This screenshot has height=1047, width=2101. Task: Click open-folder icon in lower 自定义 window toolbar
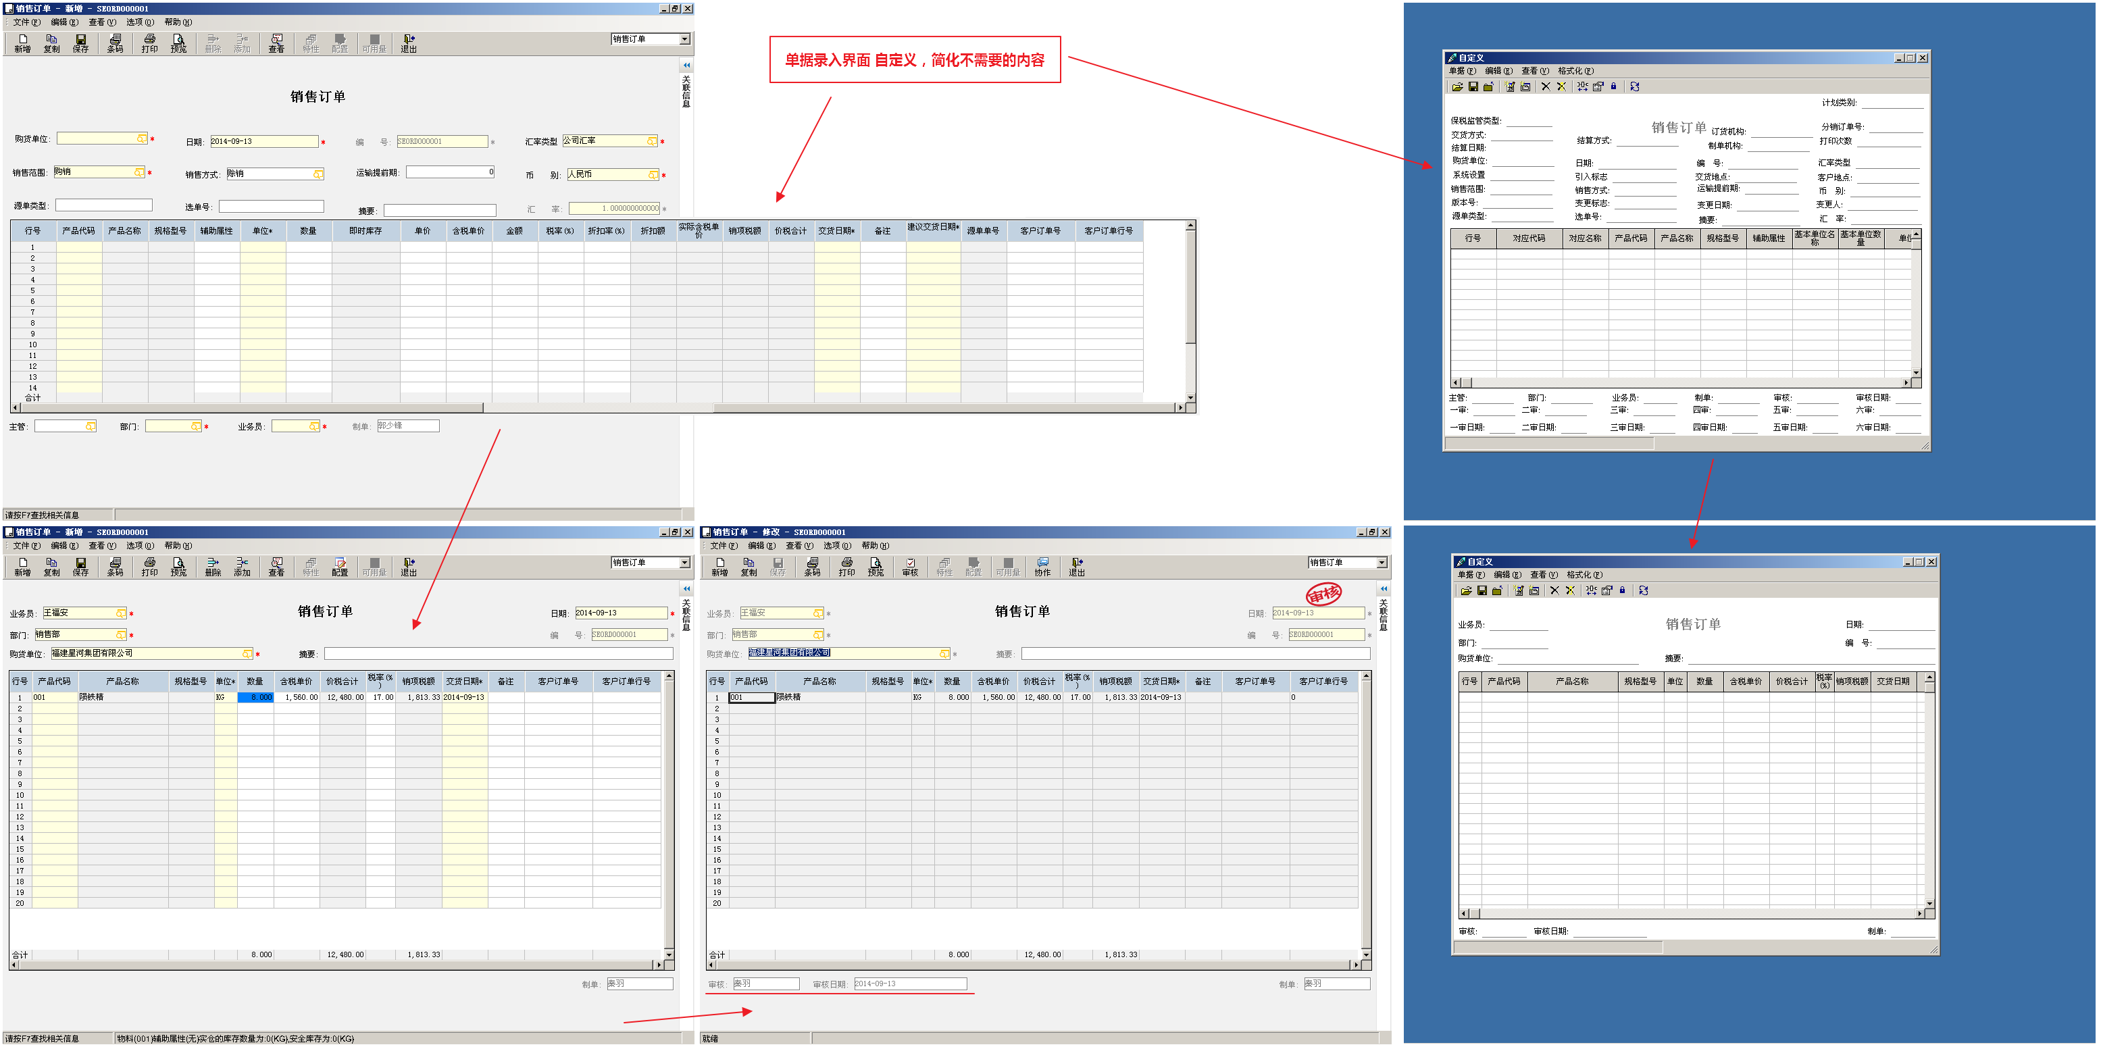click(1466, 590)
